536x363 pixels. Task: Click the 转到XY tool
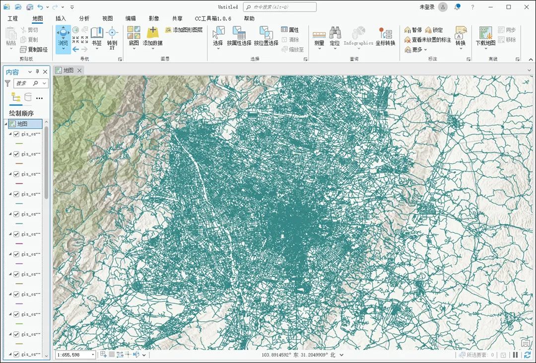112,38
